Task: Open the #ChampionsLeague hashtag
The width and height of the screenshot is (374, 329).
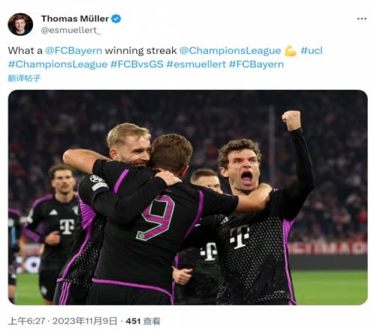Action: click(58, 64)
